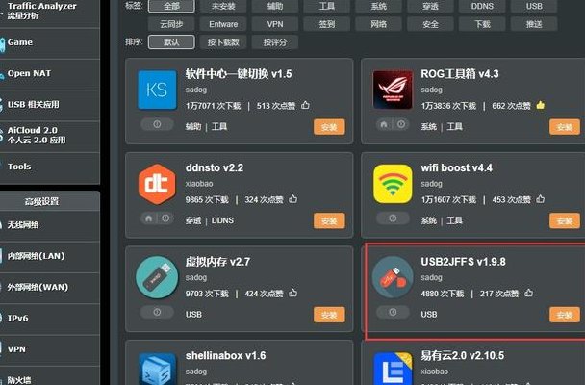Filter by VPN tag

point(275,24)
